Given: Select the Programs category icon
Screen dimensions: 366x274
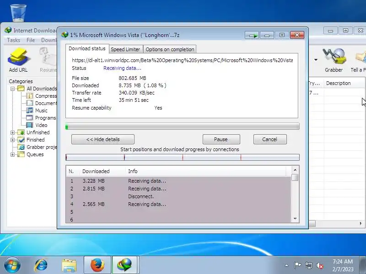Looking at the screenshot, I should click(29, 118).
